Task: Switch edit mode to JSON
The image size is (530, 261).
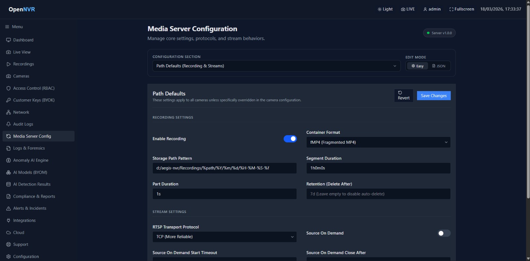Action: tap(439, 66)
